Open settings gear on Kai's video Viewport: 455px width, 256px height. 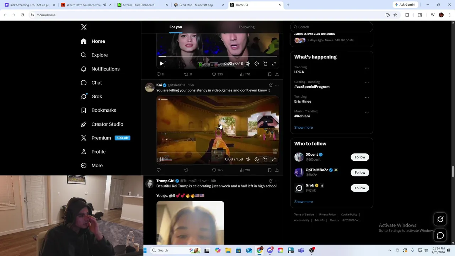pos(257,159)
